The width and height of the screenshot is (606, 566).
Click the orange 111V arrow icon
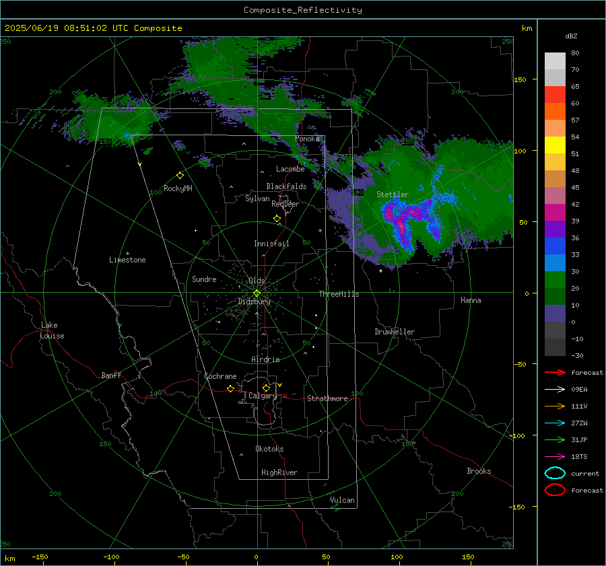coord(555,406)
